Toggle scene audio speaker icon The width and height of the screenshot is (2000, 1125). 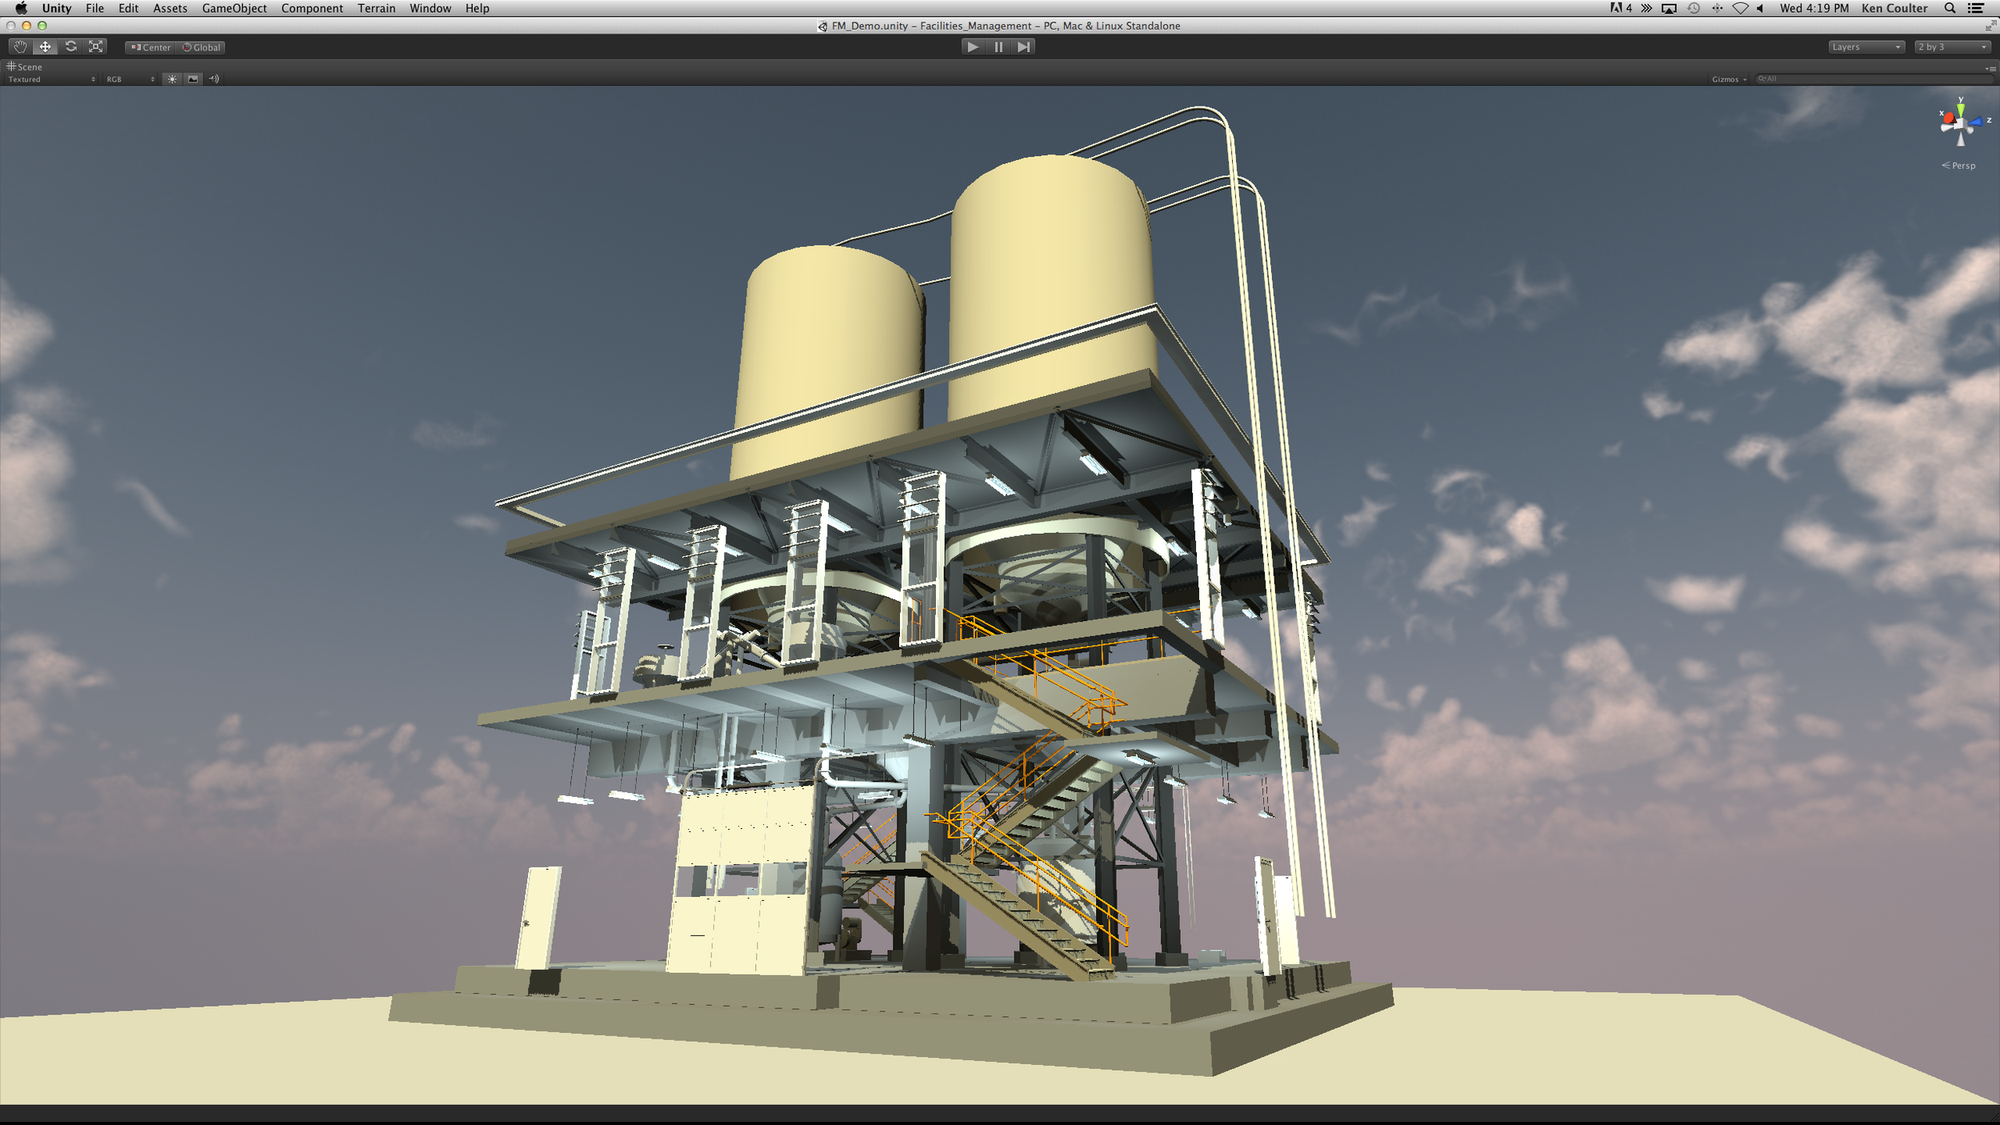click(214, 79)
